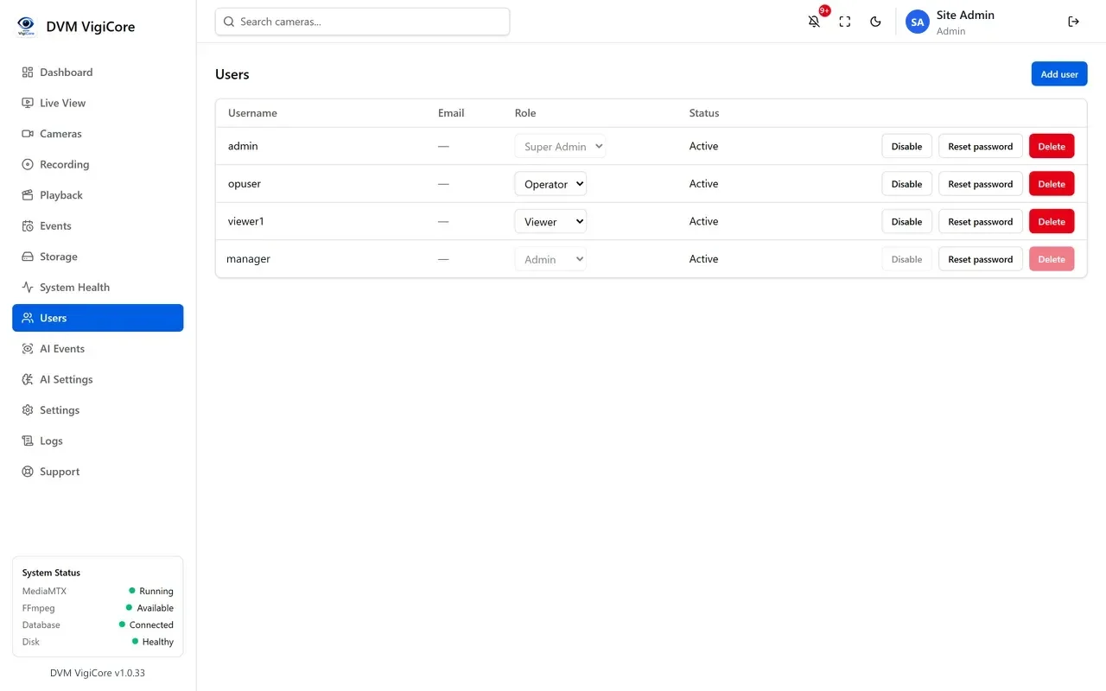Disable the opuser account

pyautogui.click(x=906, y=184)
